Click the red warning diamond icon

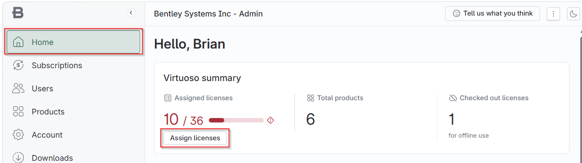(270, 120)
